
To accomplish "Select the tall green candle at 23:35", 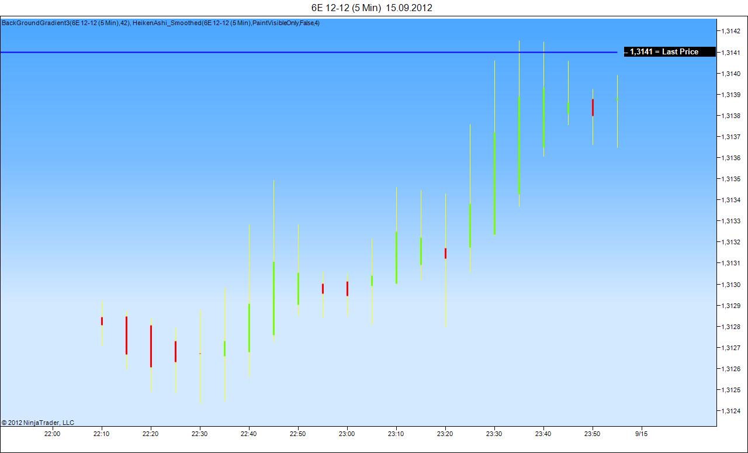I will click(519, 145).
